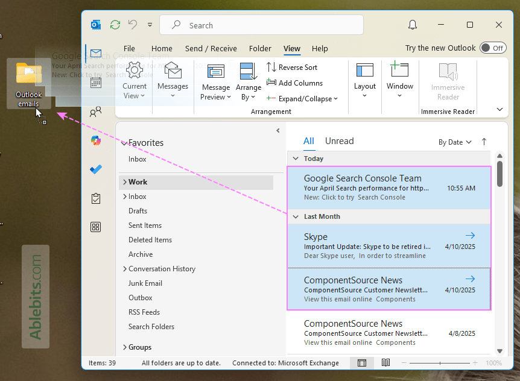Click the zoom out minus button

coord(404,363)
